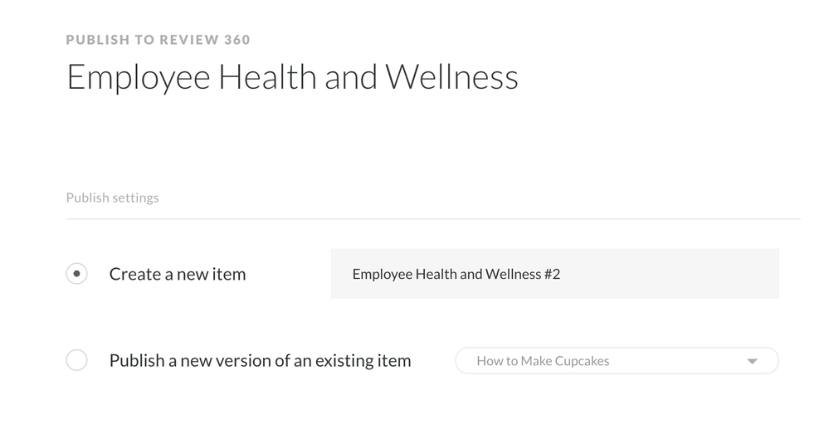The image size is (829, 439).
Task: Click the empty radio circle beside publish option
Action: [76, 360]
